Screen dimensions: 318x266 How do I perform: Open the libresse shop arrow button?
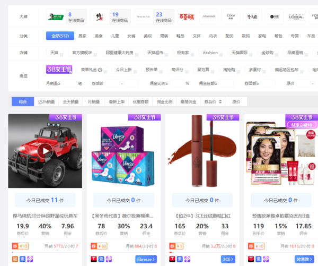(x=146, y=259)
